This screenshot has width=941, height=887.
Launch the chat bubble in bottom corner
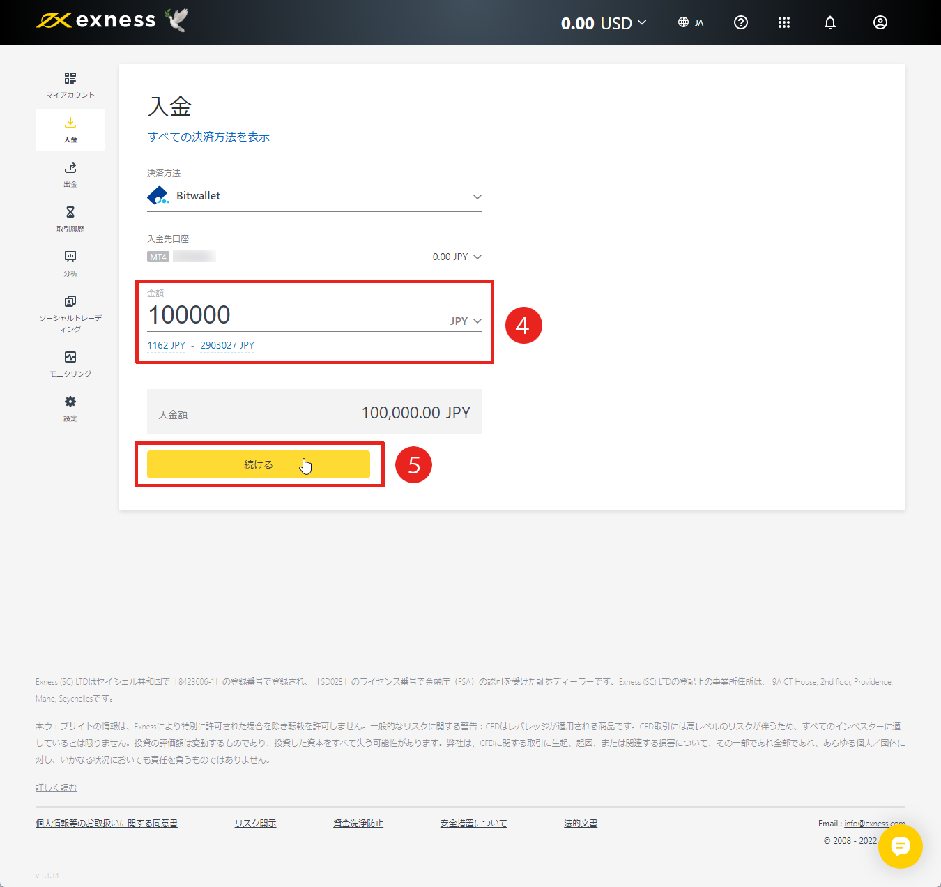901,847
